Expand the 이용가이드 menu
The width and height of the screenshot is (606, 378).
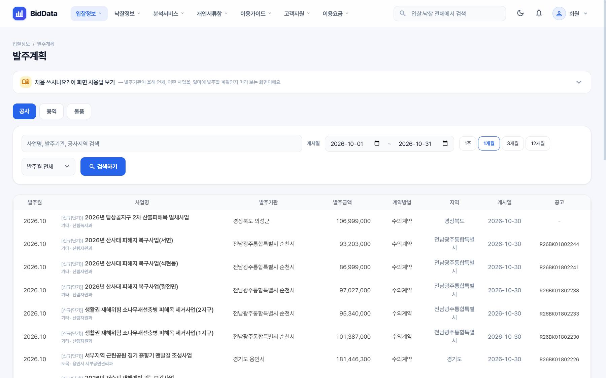(x=256, y=13)
